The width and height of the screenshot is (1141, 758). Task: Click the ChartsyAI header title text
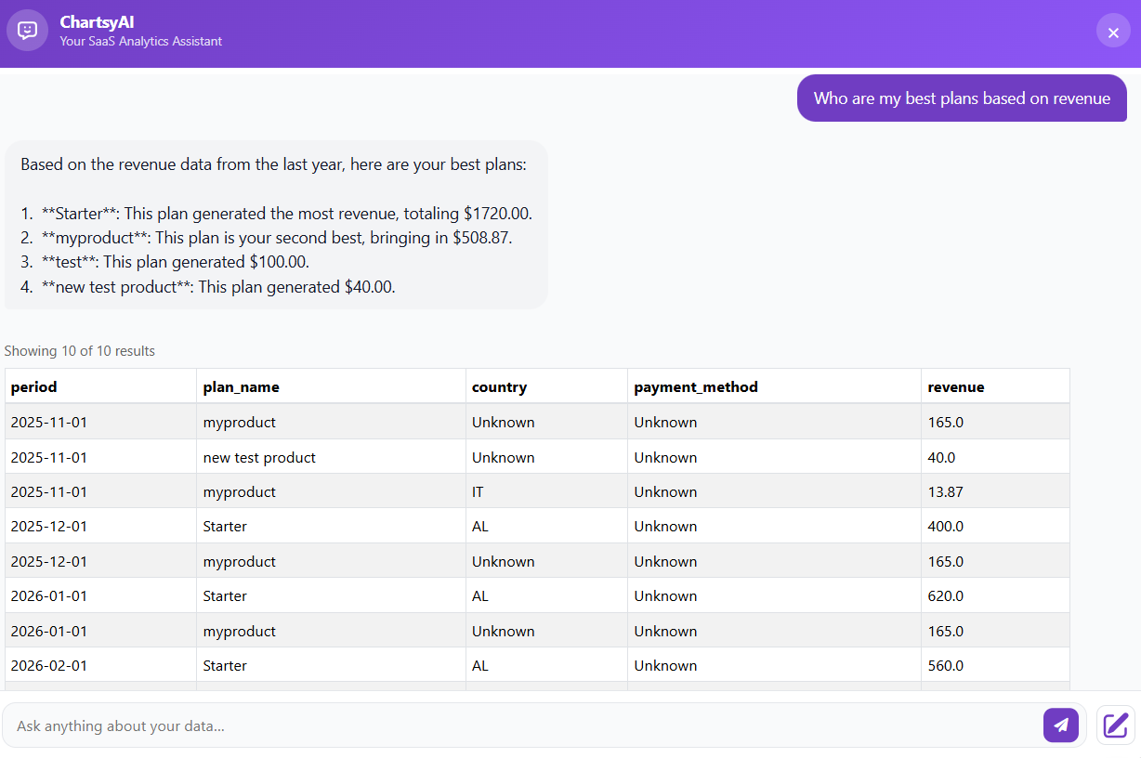point(97,21)
